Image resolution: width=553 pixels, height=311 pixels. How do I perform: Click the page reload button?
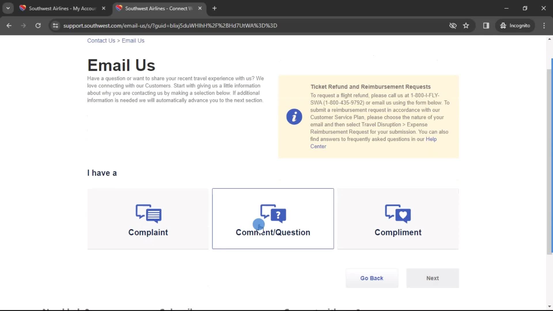pyautogui.click(x=38, y=25)
